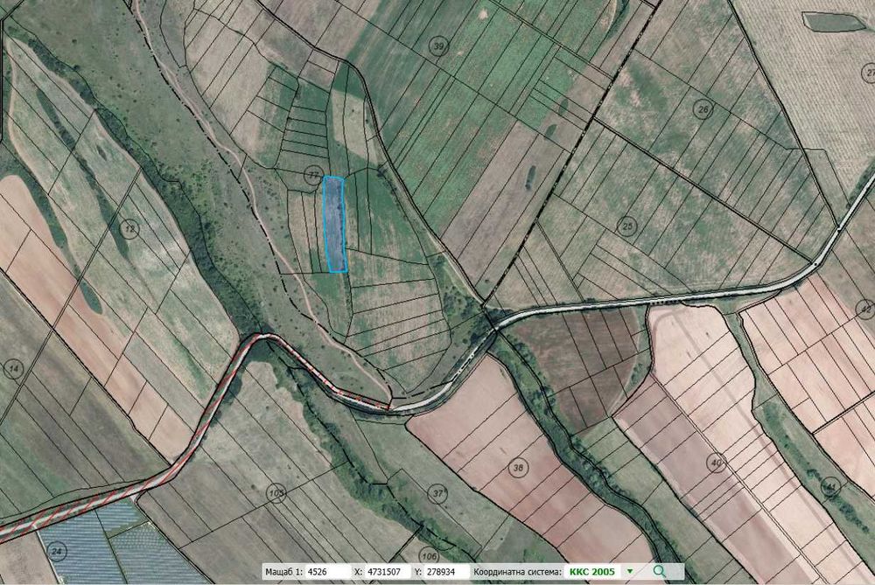This screenshot has height=585, width=875.
Task: Click the Мащаб scale input field
Action: click(327, 571)
